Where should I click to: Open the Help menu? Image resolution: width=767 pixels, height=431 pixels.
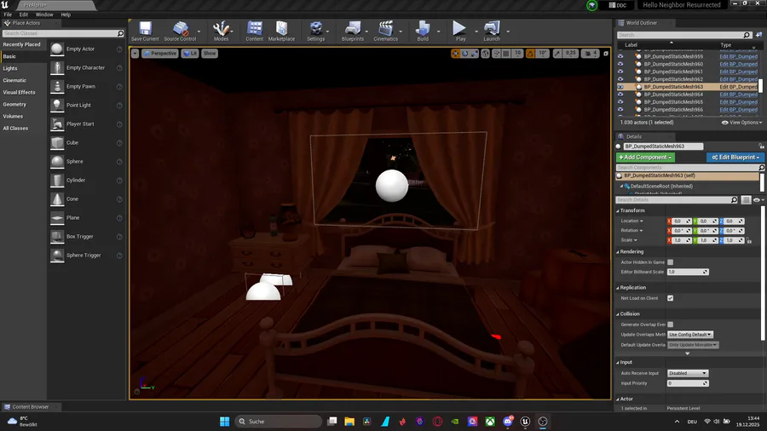(x=66, y=14)
